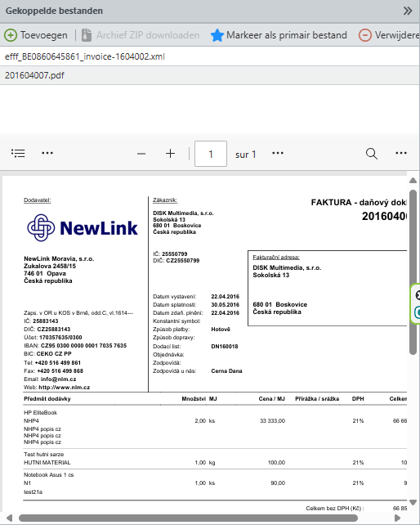
Task: Toggle the PDF table of contents icon
Action: [18, 154]
